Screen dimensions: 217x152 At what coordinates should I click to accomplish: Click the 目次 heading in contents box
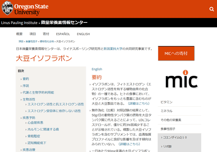(21, 71)
